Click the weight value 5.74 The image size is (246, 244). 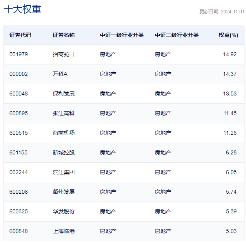tap(231, 192)
